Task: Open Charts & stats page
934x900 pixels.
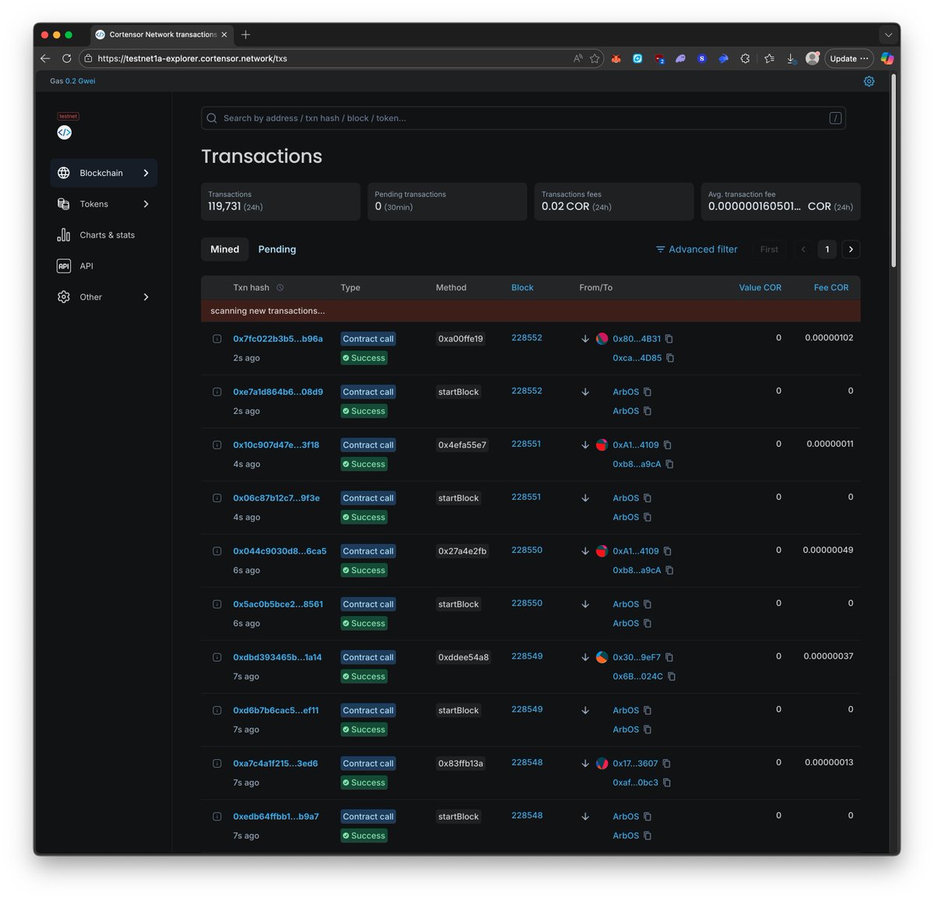Action: pos(104,235)
